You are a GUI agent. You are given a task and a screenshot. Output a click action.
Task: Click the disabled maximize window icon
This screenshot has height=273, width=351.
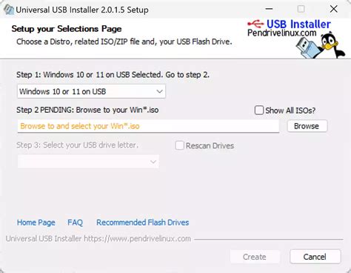[301, 9]
